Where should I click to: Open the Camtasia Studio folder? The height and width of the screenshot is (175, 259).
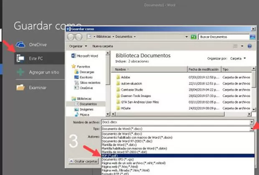click(129, 90)
